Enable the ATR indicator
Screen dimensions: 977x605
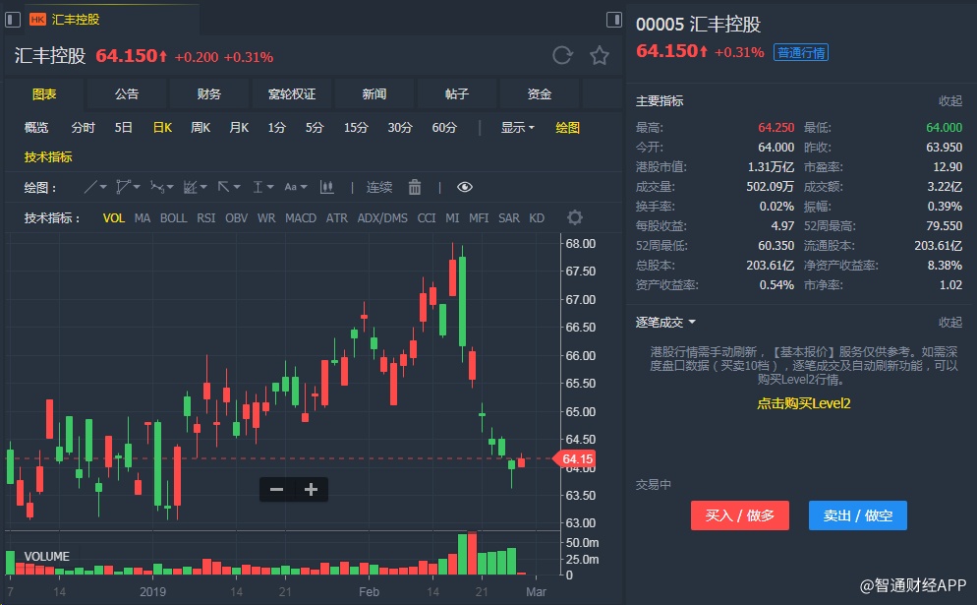pos(336,218)
